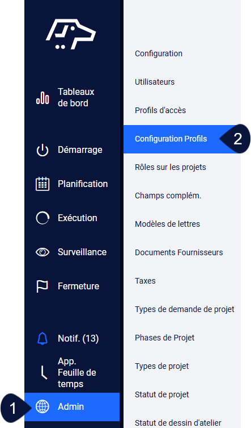Open the Utilisateurs submenu entry

pos(155,82)
